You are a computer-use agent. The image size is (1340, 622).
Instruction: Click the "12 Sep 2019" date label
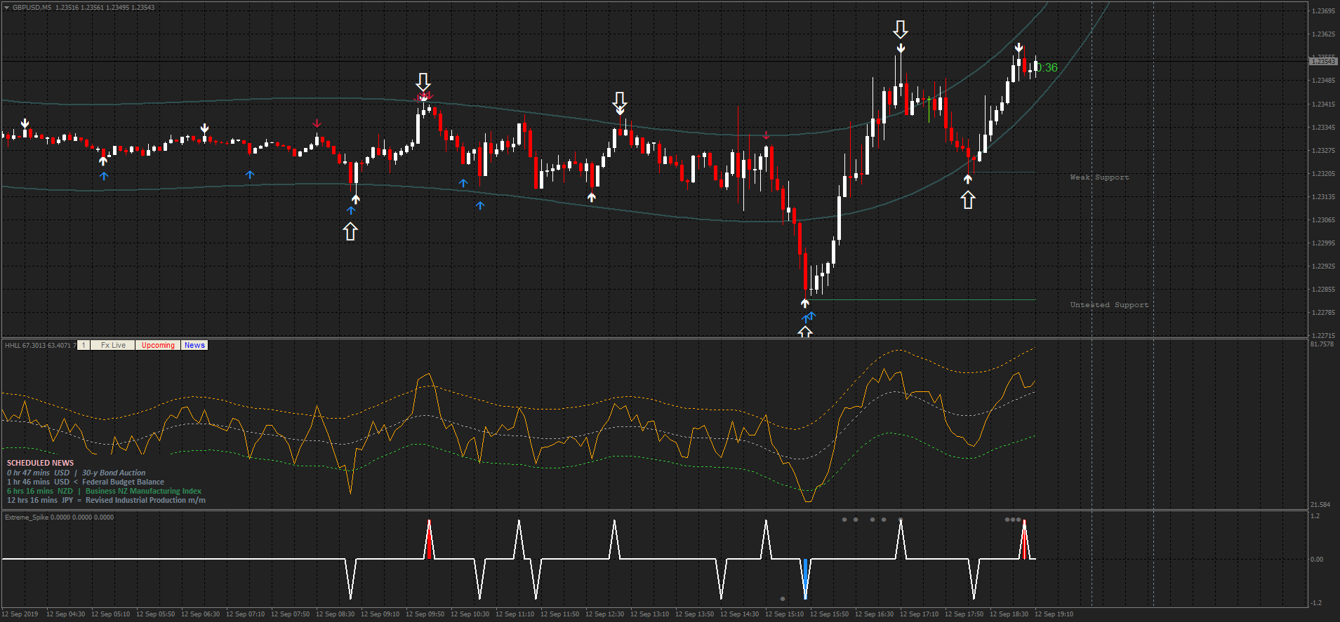tap(20, 614)
